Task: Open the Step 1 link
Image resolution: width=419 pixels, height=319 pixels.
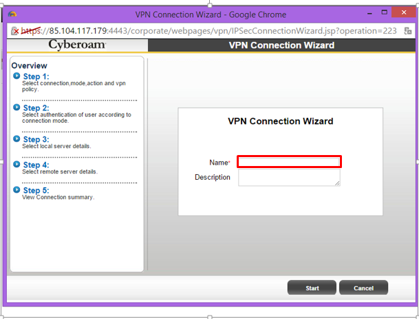Action: [x=36, y=76]
